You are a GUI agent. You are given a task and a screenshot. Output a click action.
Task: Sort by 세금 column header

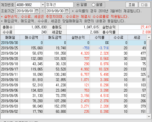pos(137,37)
